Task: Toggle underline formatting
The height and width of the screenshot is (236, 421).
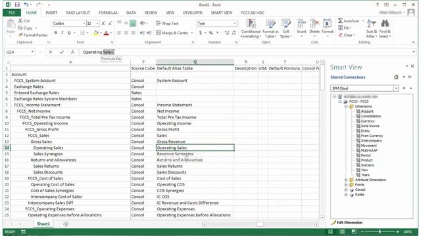Action: pos(69,33)
